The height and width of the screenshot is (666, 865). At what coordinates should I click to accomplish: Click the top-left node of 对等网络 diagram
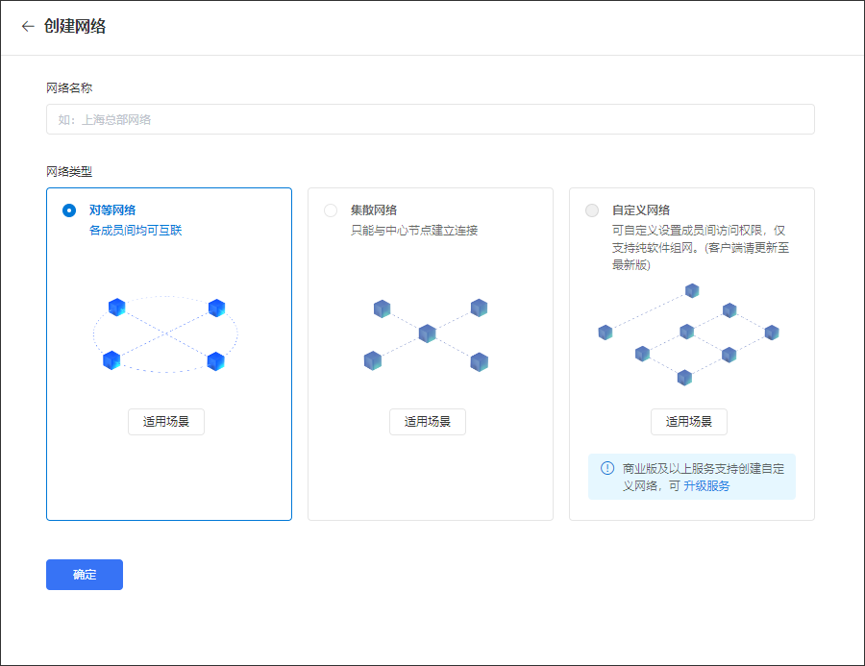point(117,308)
